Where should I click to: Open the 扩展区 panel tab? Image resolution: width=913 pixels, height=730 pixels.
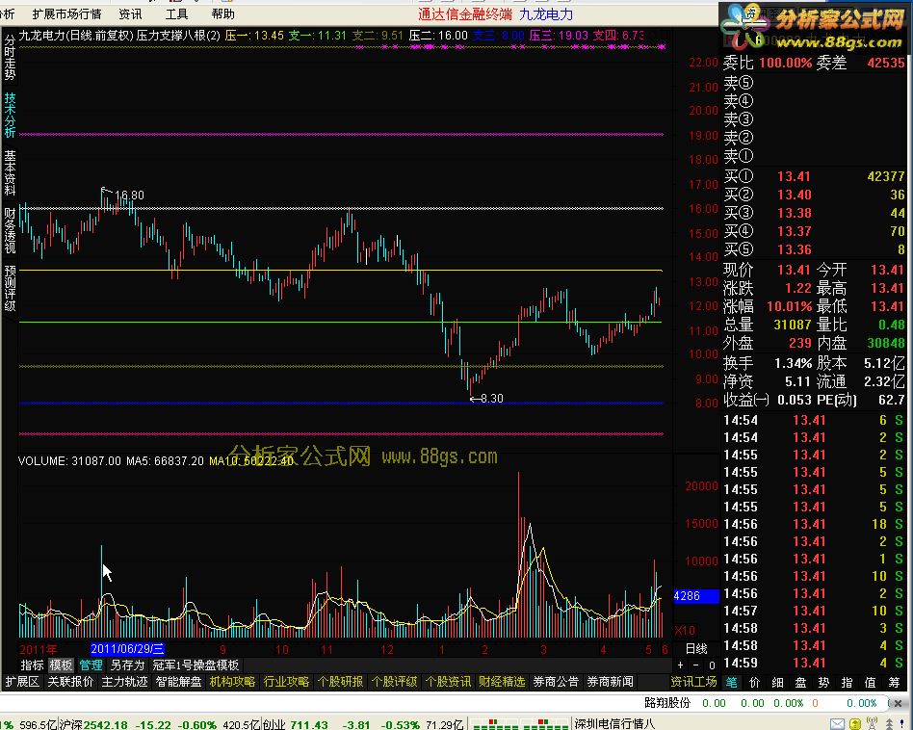22,682
